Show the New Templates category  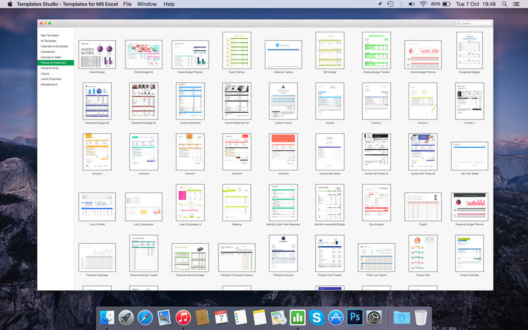tap(50, 36)
